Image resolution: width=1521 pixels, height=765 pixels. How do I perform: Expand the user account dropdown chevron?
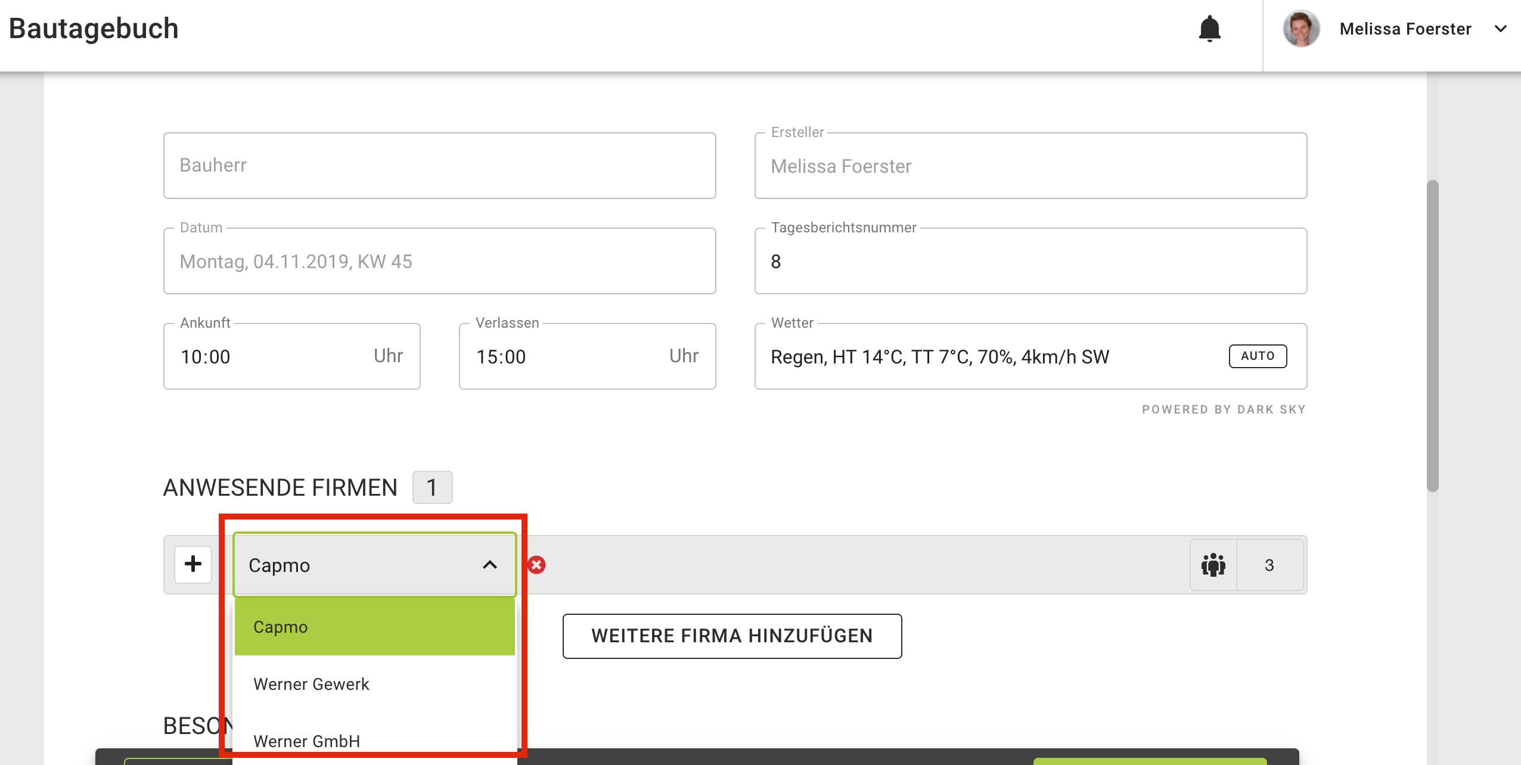[1500, 29]
